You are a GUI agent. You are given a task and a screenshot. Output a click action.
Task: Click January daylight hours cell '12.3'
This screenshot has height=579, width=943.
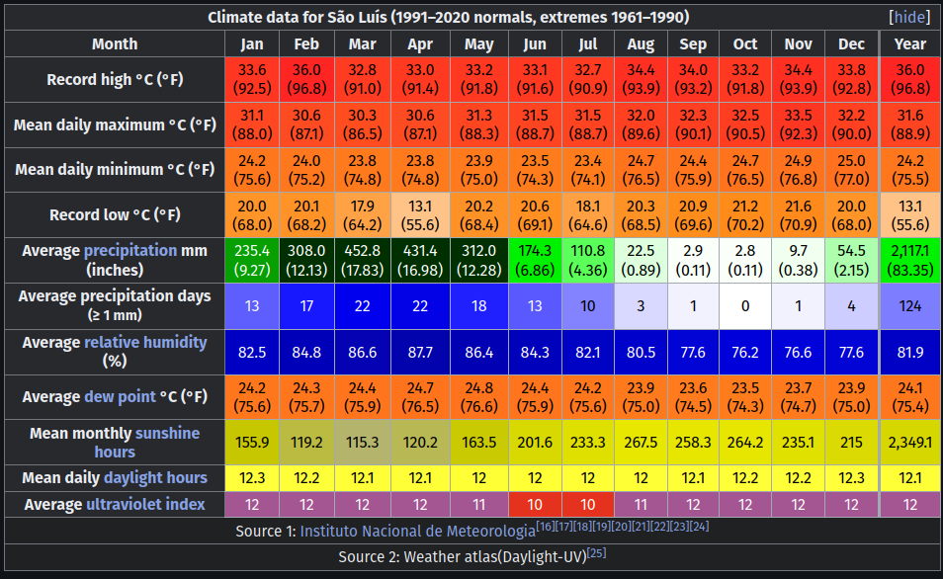click(252, 478)
